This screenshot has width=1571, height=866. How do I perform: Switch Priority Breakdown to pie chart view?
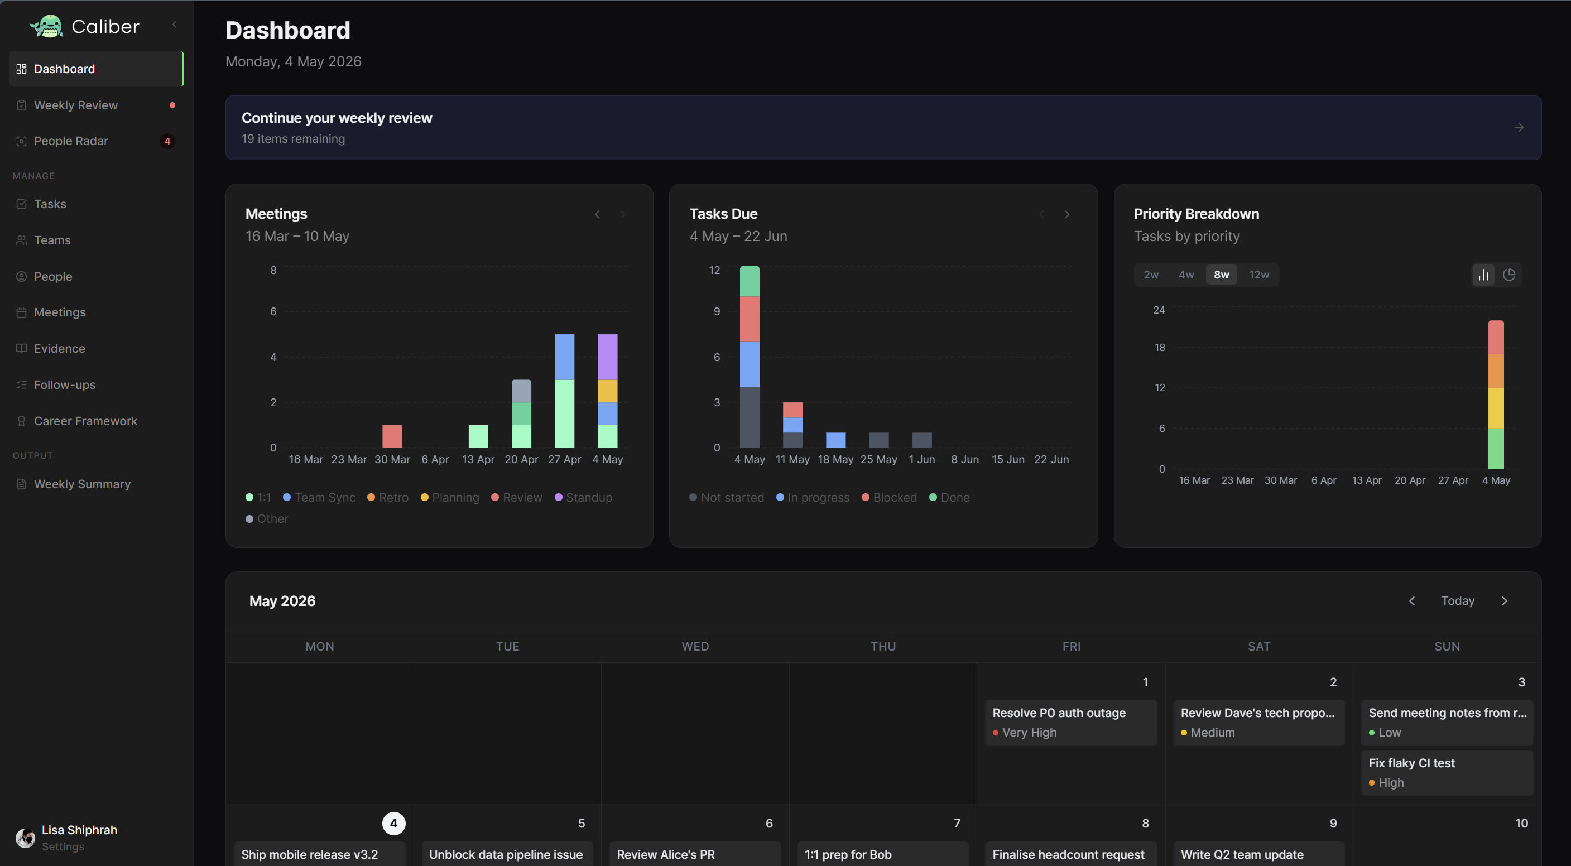tap(1510, 275)
